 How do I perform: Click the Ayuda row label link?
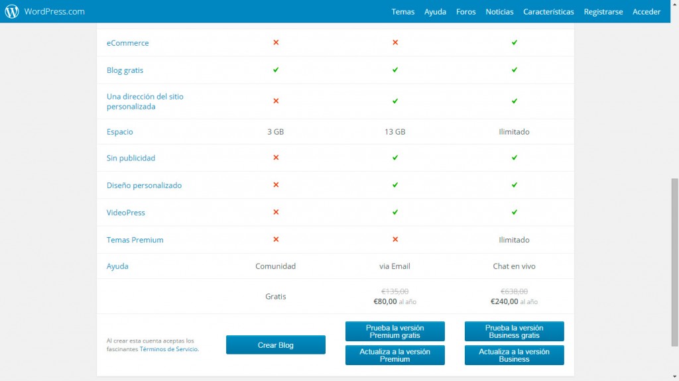coord(117,266)
